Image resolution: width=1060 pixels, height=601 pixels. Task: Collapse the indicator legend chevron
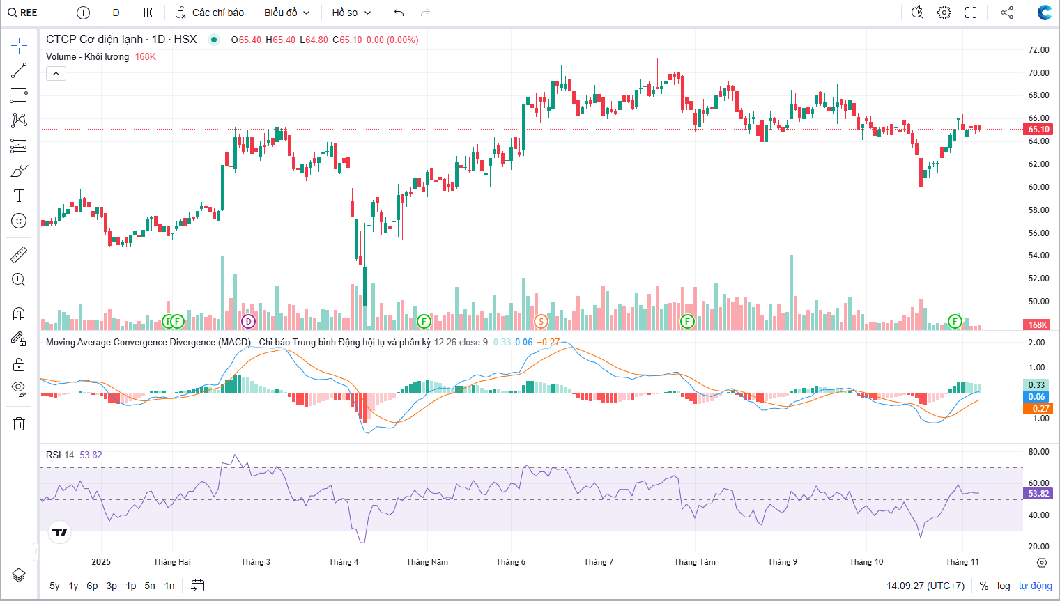pyautogui.click(x=56, y=73)
